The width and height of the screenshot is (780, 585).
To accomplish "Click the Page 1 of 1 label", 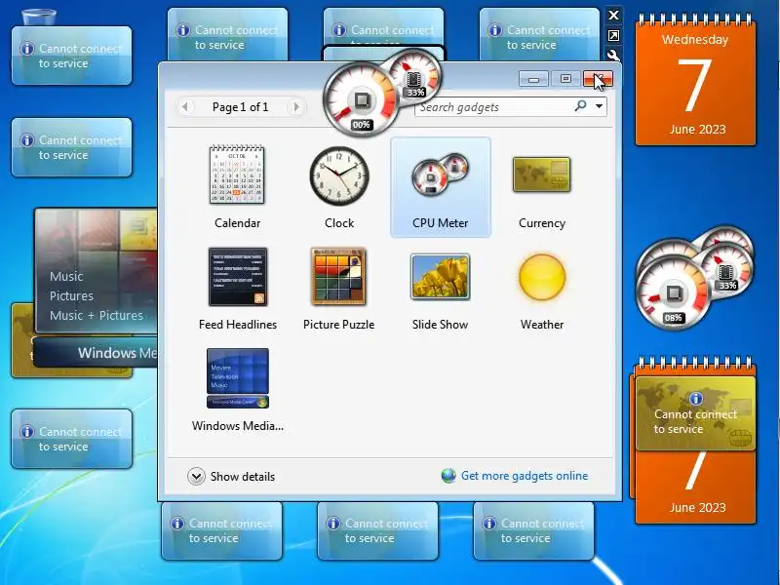I will click(x=240, y=107).
